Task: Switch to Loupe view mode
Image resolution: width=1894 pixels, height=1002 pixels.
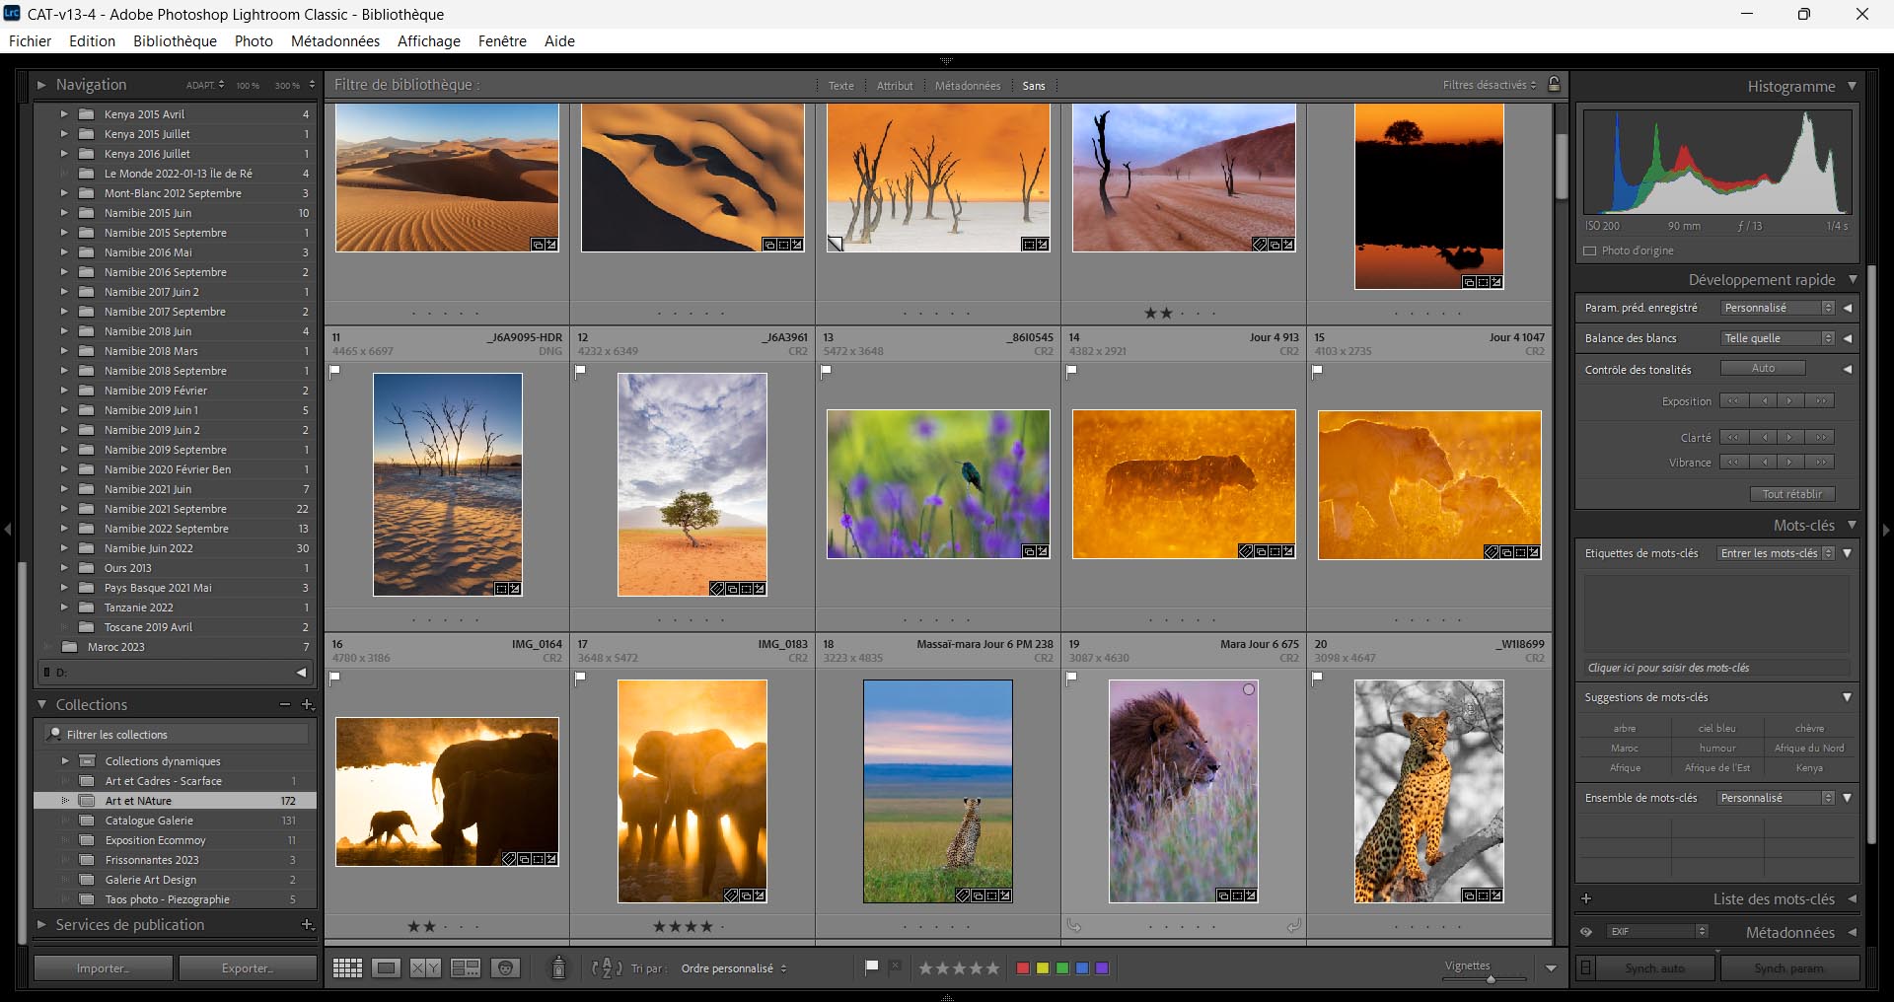Action: (386, 968)
